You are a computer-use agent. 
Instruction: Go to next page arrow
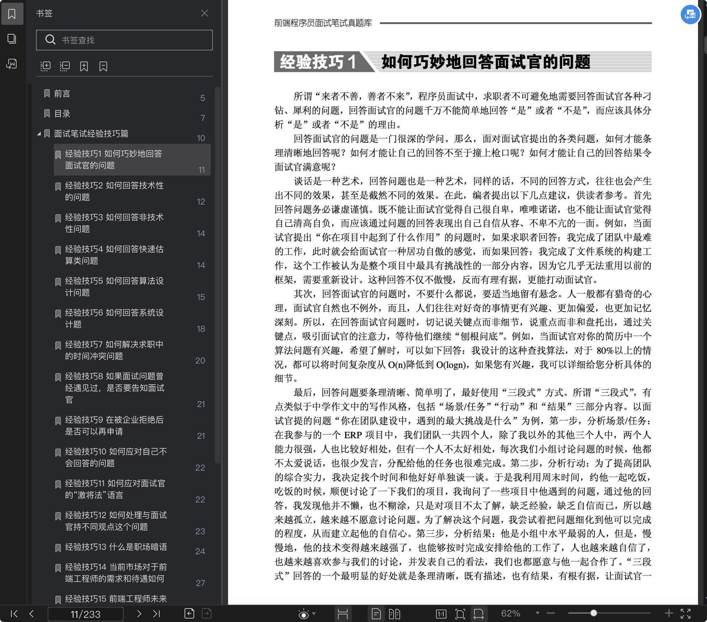click(x=139, y=614)
